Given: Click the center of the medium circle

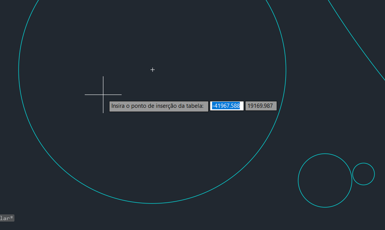Looking at the screenshot, I should coord(325,180).
